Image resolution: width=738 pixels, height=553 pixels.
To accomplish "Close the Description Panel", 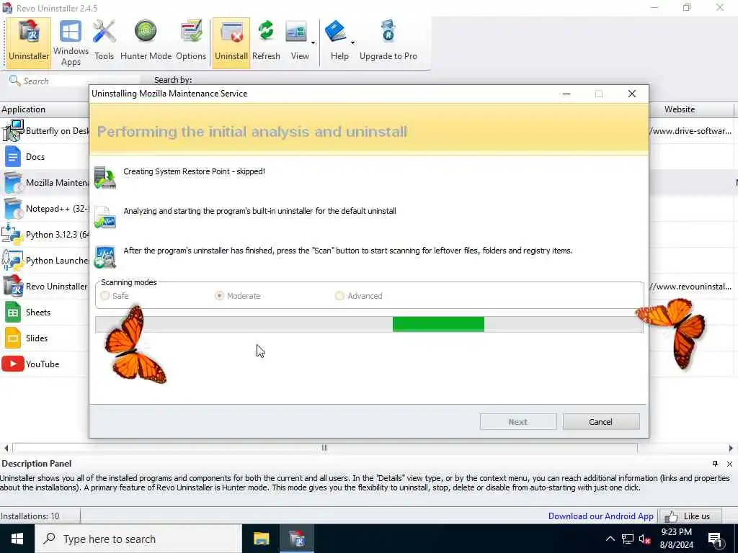I will 729,464.
